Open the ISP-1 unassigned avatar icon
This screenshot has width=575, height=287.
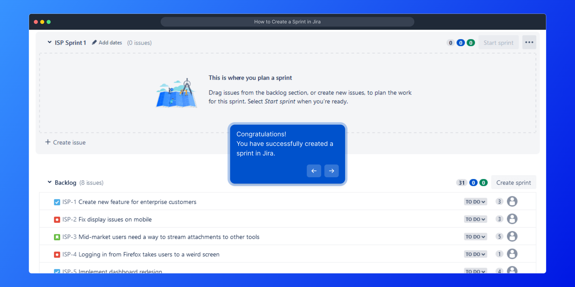point(512,202)
